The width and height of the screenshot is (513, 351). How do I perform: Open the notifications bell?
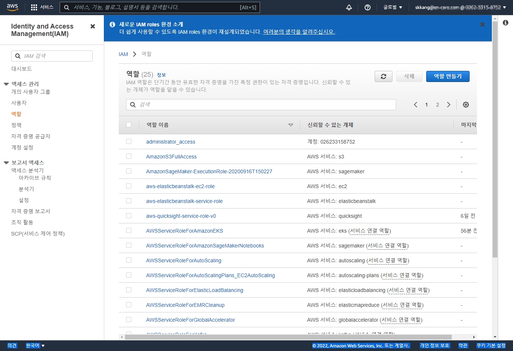349,7
